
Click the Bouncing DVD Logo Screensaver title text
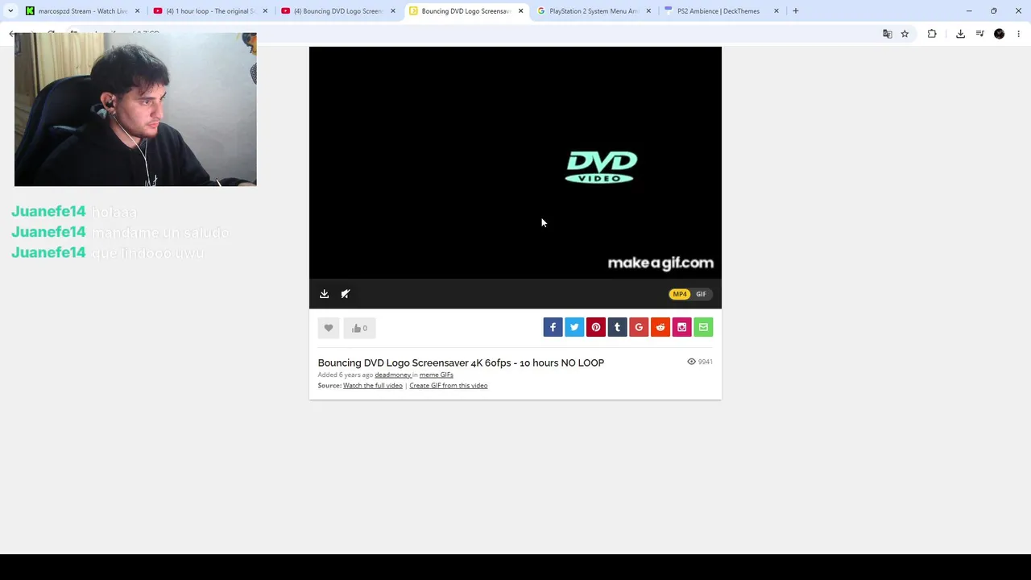(x=461, y=362)
